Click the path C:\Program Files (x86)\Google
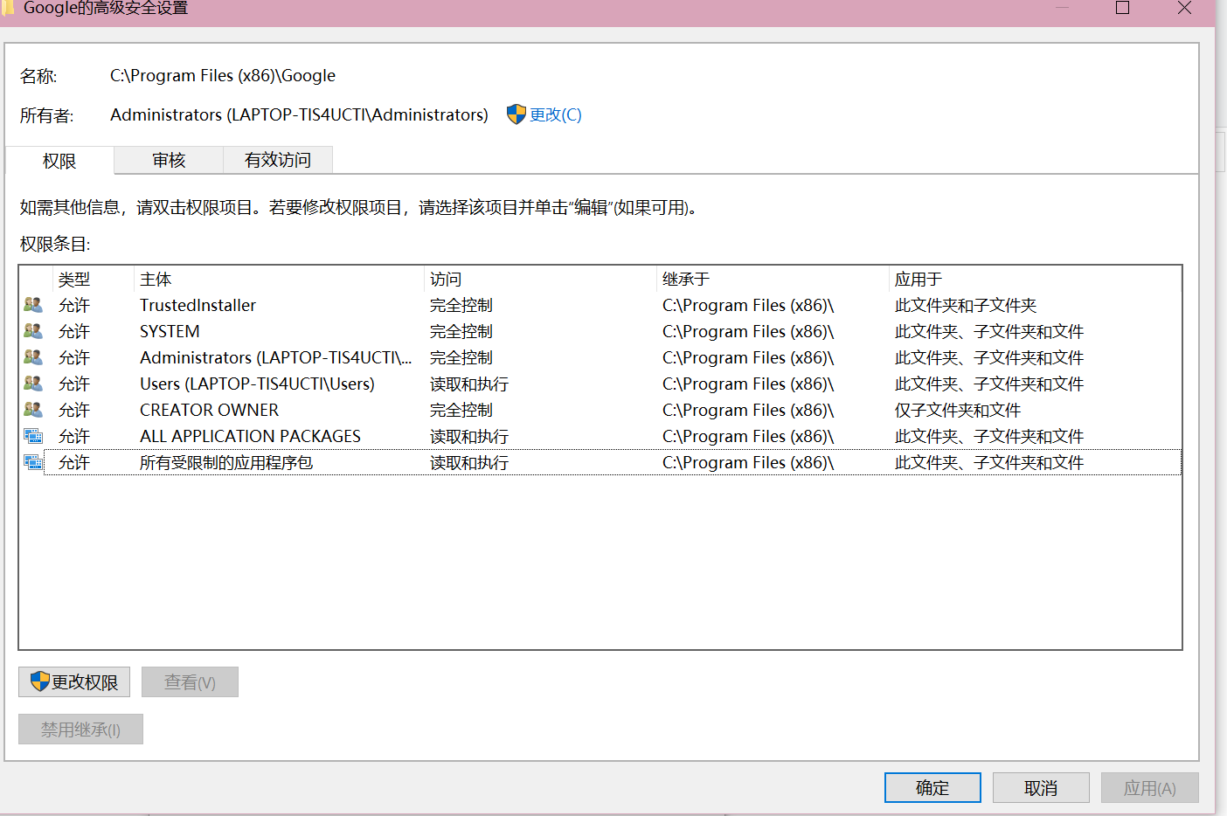The width and height of the screenshot is (1227, 816). click(223, 75)
